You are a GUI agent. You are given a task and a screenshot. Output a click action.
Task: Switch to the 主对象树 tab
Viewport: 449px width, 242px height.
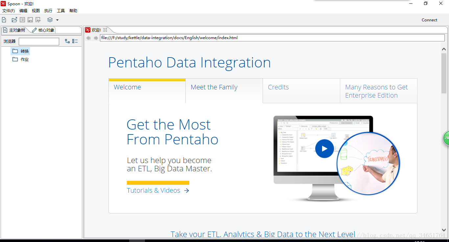coord(14,30)
